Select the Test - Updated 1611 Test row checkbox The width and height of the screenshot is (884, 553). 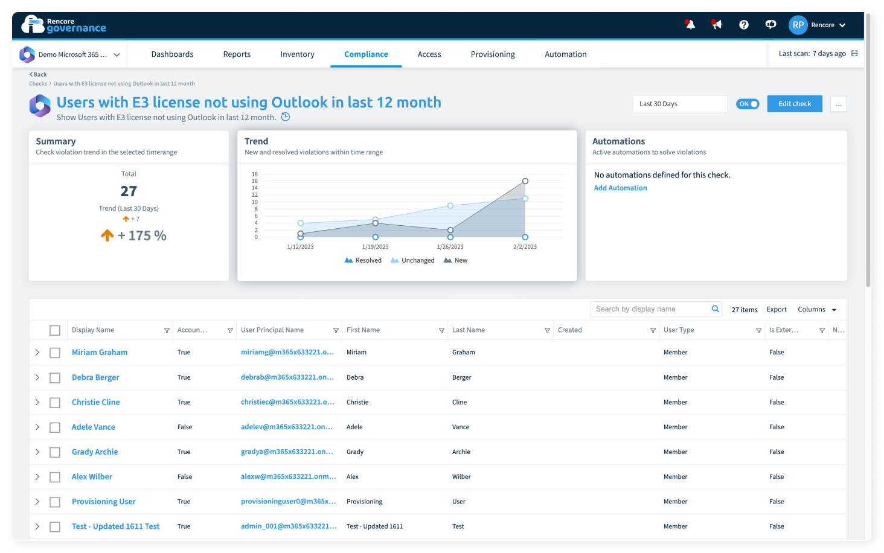(55, 527)
